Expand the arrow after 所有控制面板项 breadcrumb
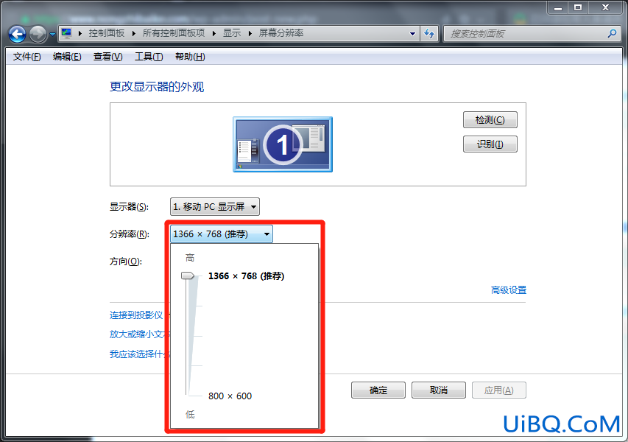The height and width of the screenshot is (442, 628). [214, 34]
